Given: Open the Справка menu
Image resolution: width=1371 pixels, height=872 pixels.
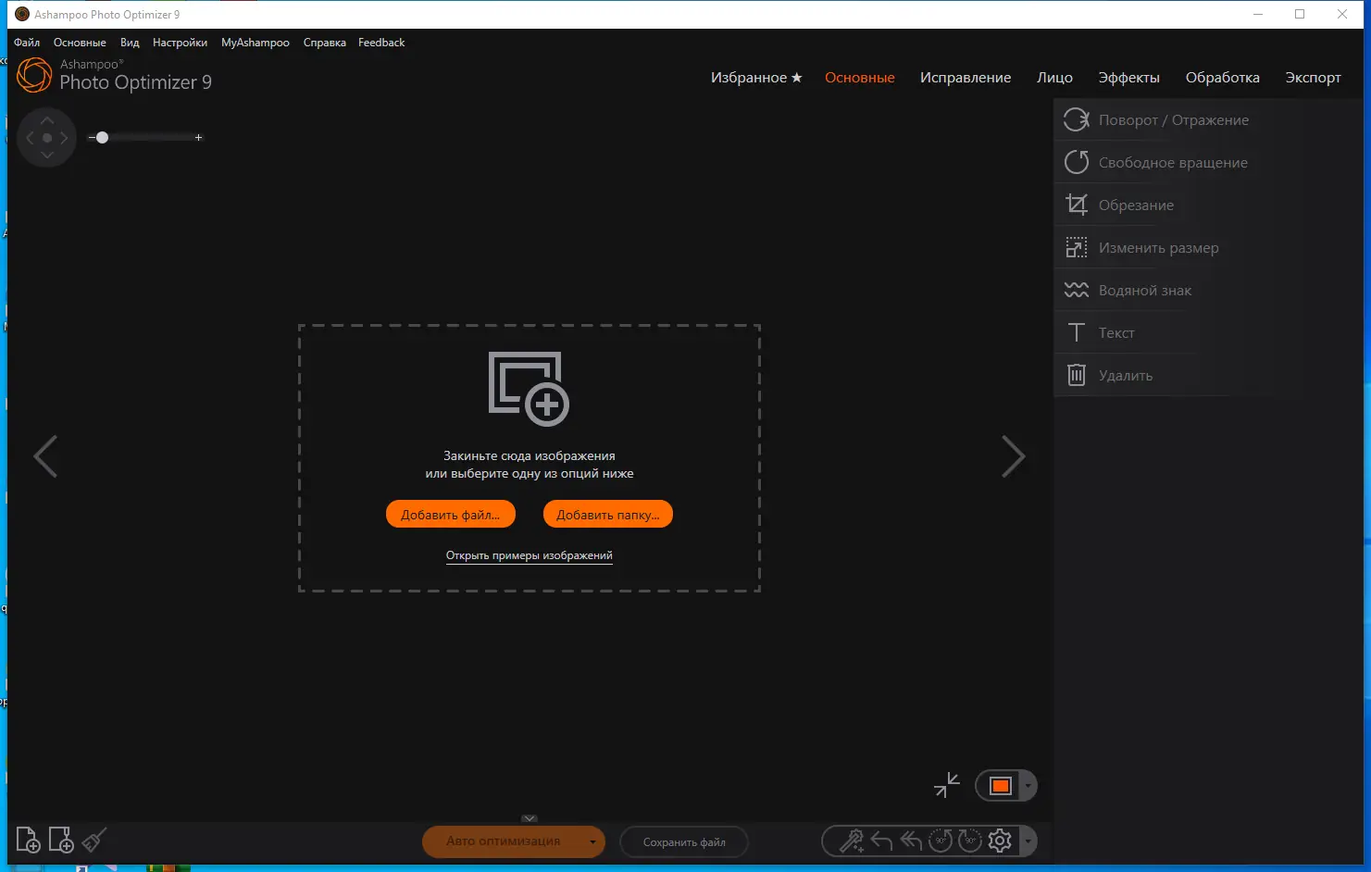Looking at the screenshot, I should [x=324, y=43].
